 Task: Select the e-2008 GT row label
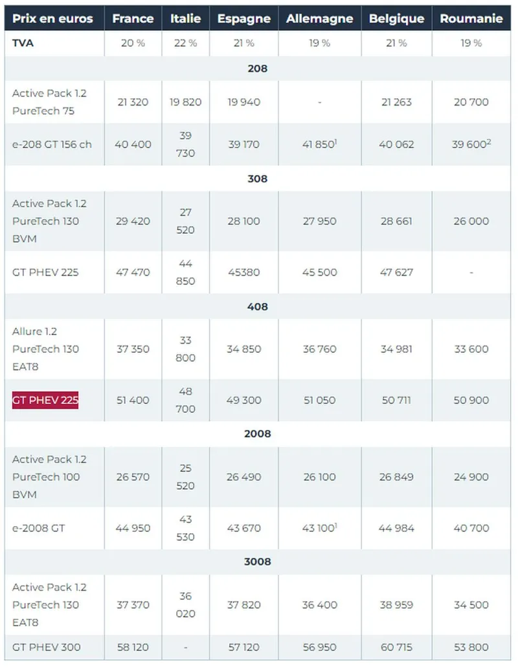coord(38,528)
